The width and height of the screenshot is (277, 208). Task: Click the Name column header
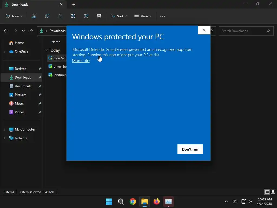(56, 42)
